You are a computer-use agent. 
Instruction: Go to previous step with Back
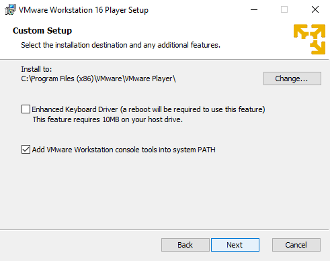point(185,245)
